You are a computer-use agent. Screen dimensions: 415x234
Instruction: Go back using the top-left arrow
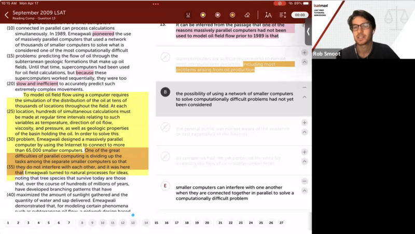point(6,15)
